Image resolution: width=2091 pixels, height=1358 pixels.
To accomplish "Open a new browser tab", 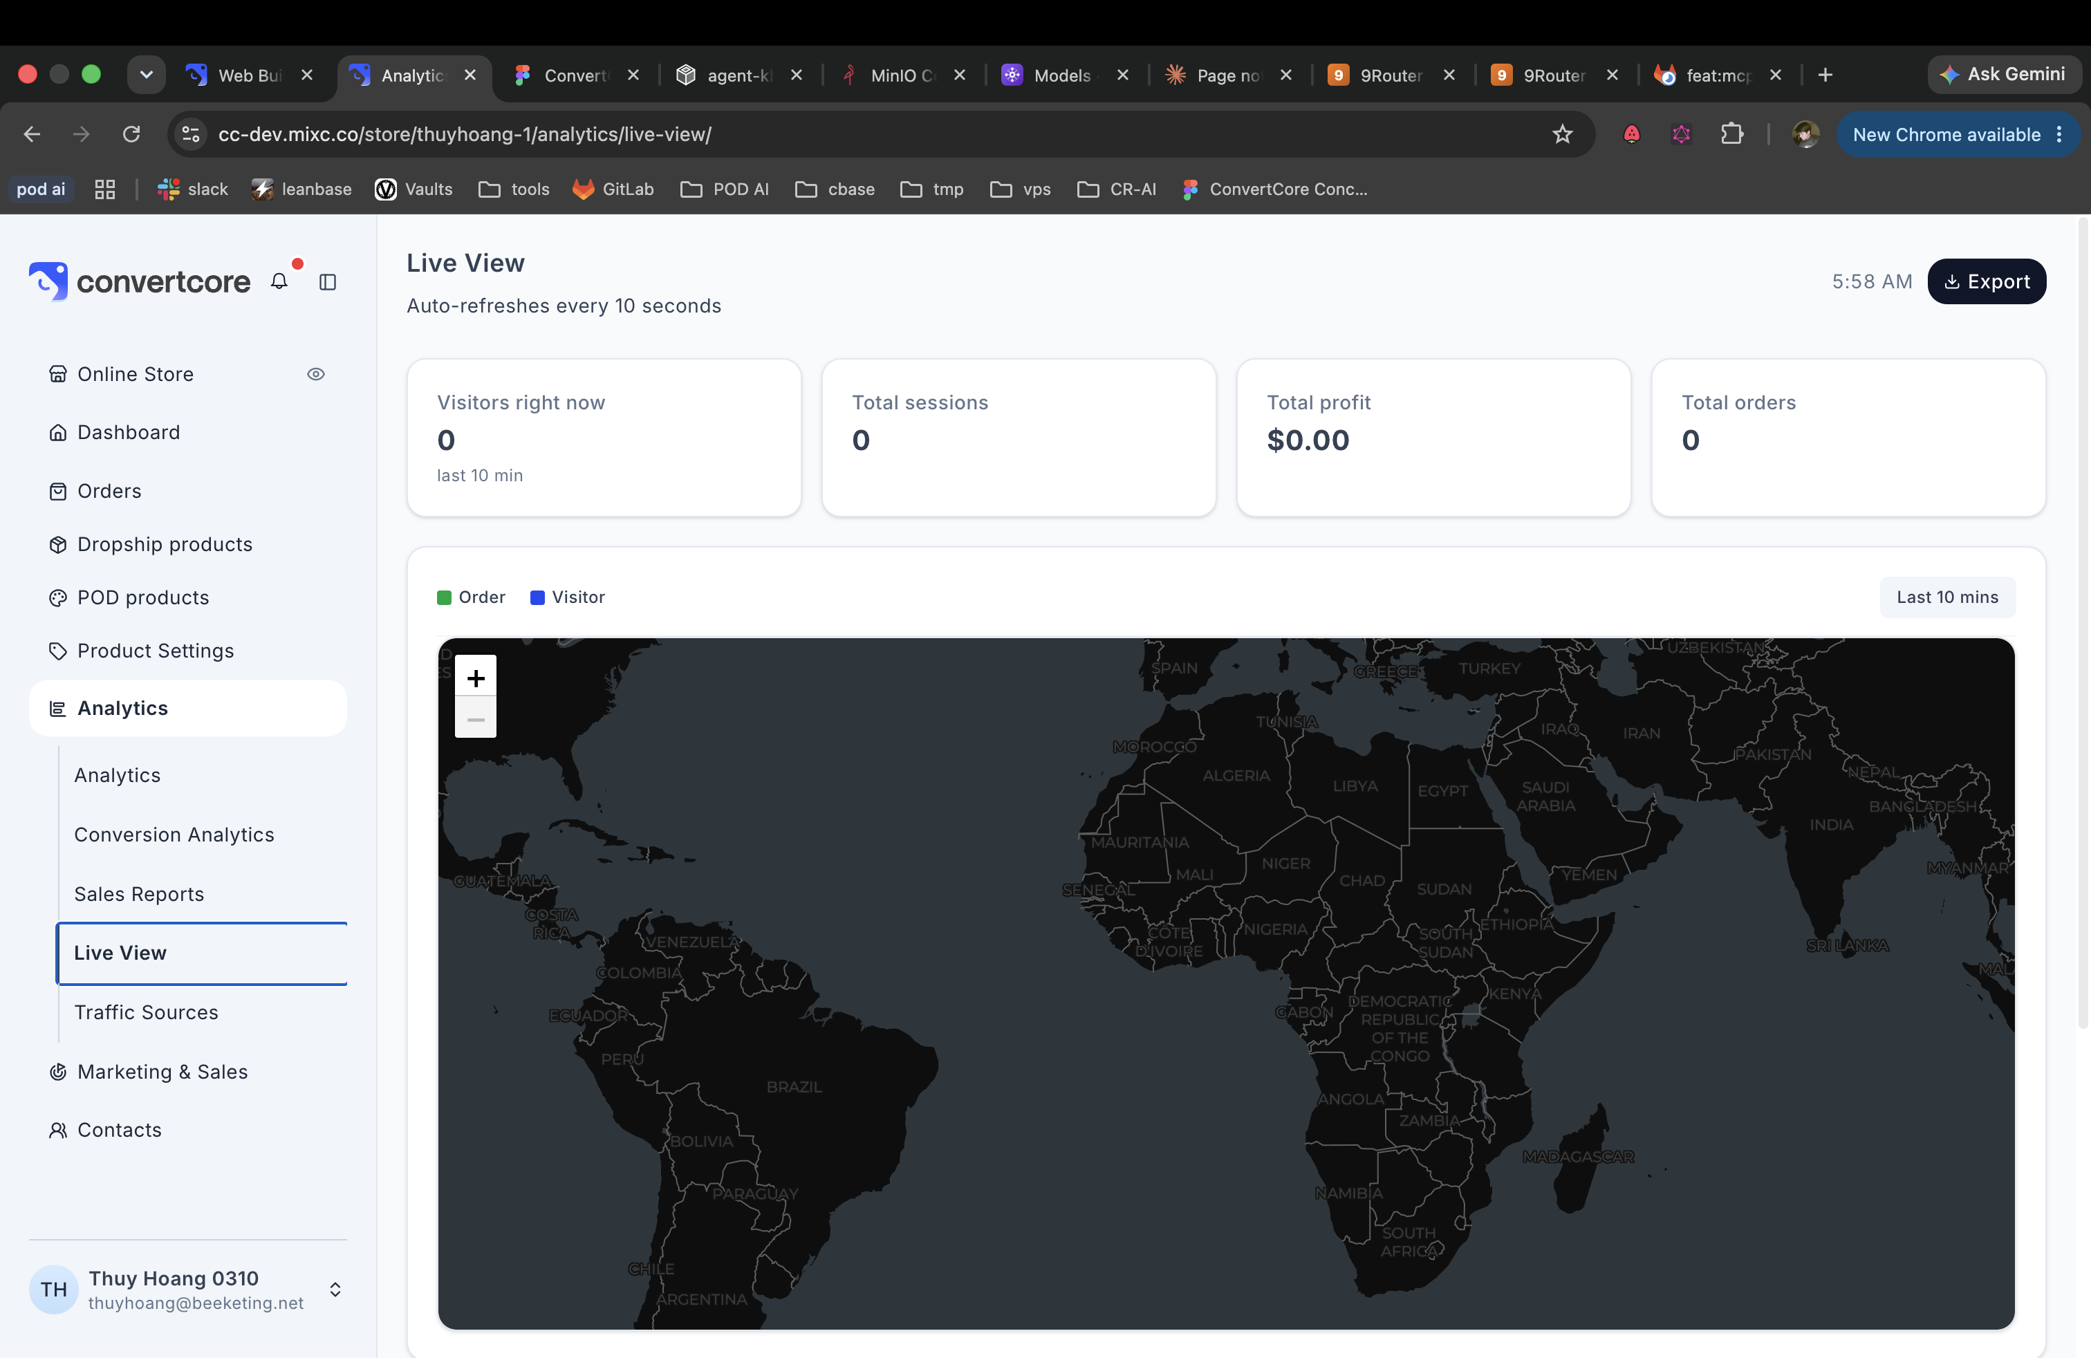I will point(1825,75).
